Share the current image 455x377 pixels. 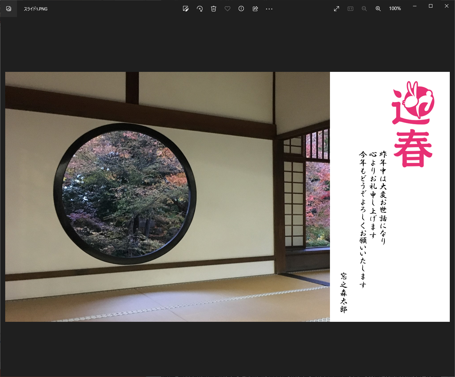point(255,9)
